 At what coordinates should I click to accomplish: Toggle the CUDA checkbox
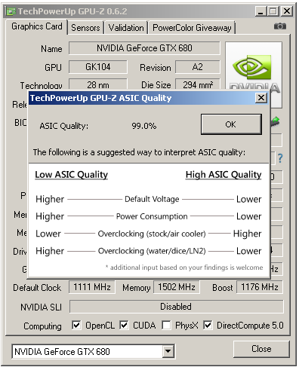tap(124, 326)
